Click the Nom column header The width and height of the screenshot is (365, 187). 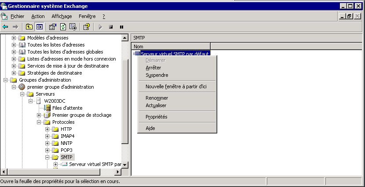[171, 47]
